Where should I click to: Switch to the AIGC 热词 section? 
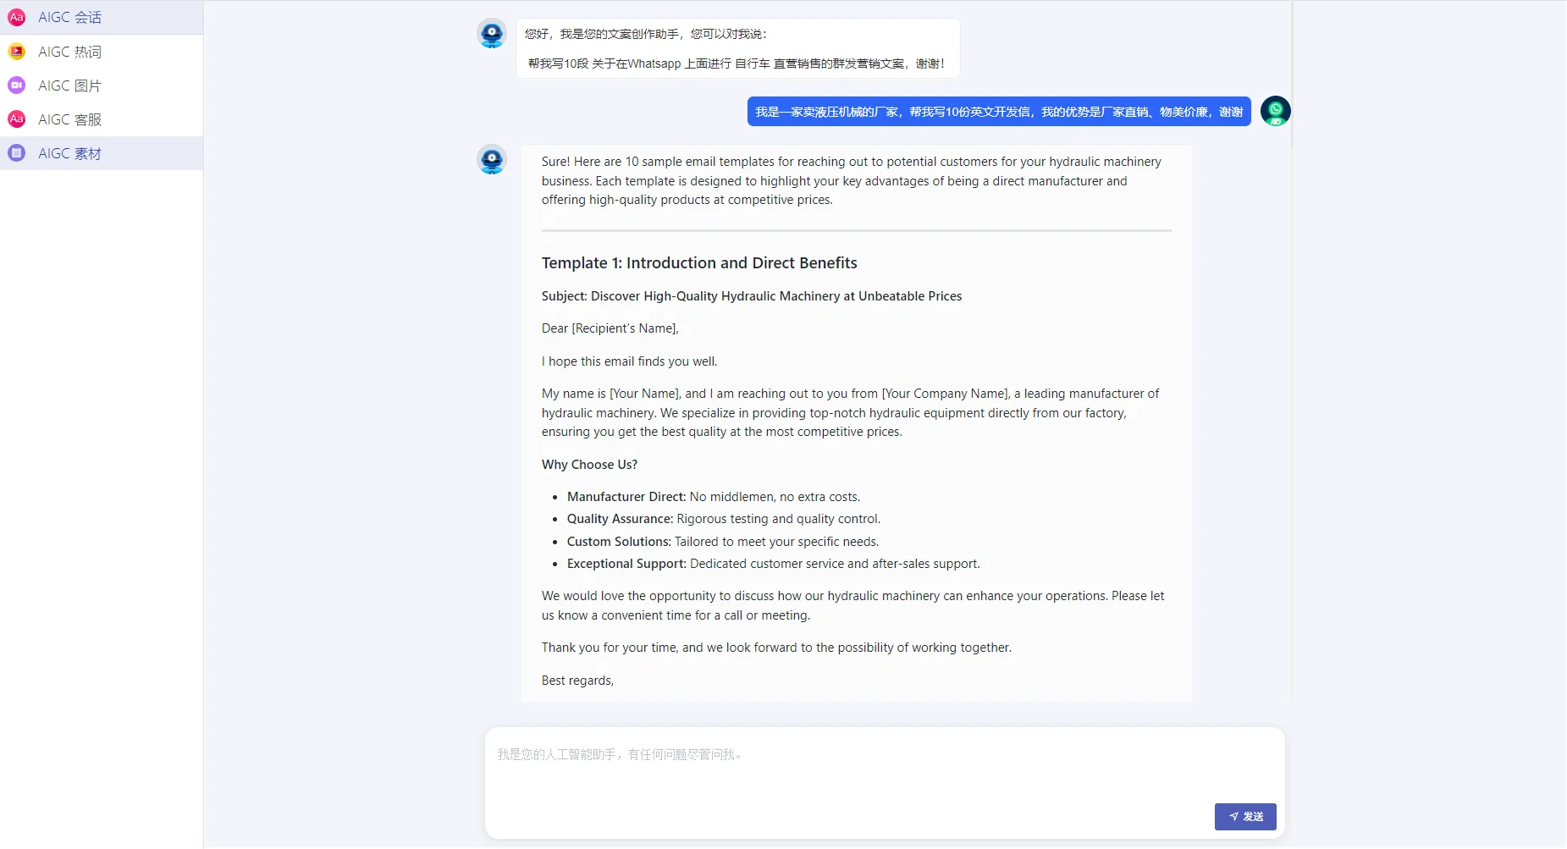point(69,52)
